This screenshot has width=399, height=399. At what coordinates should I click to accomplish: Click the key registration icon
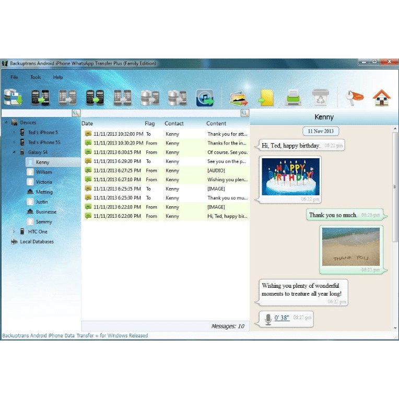354,98
